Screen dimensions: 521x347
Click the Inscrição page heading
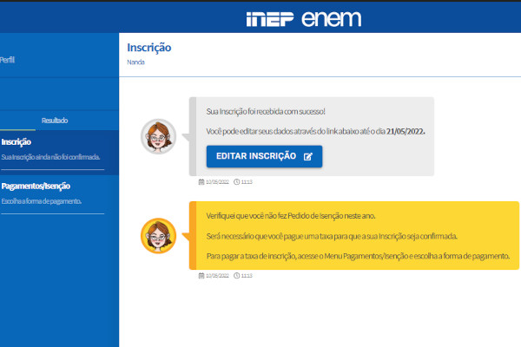(148, 48)
